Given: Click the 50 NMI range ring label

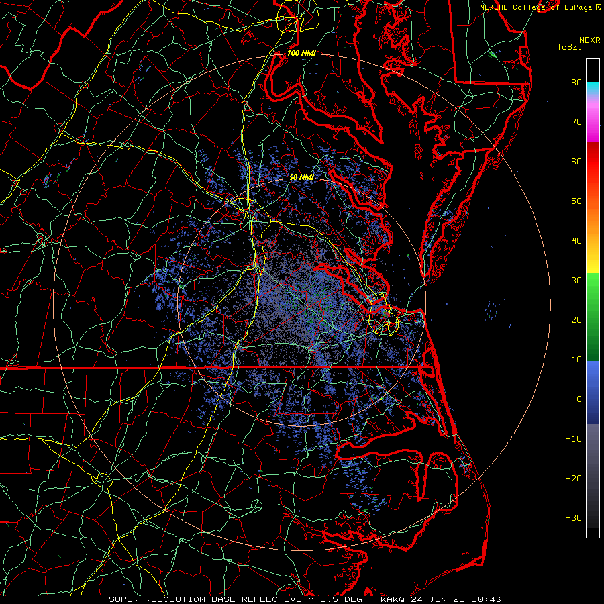Looking at the screenshot, I should (301, 177).
